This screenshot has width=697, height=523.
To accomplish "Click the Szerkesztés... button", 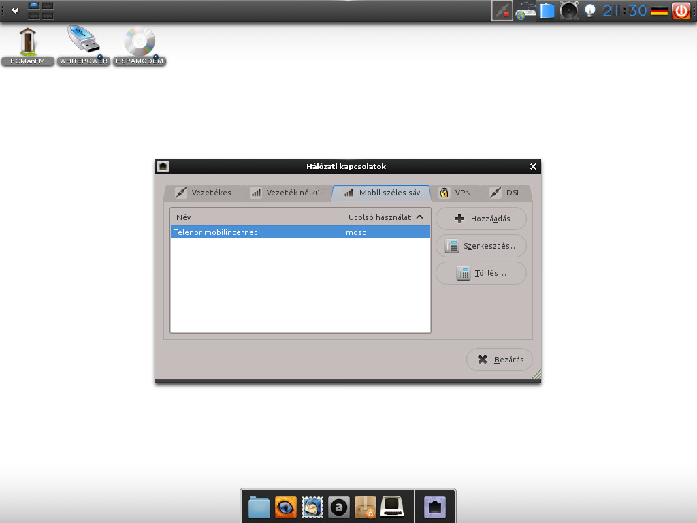I will [481, 246].
